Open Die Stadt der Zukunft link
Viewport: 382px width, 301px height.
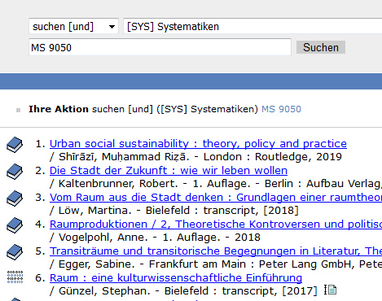click(x=169, y=171)
